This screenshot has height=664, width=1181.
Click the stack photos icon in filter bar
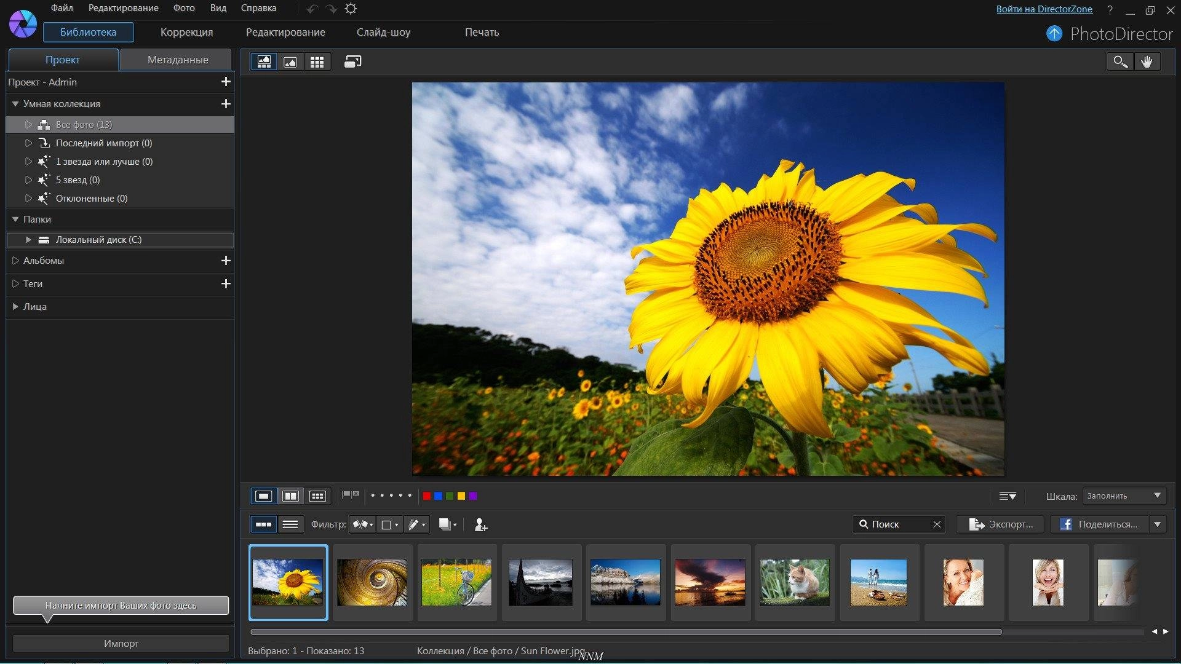[447, 524]
